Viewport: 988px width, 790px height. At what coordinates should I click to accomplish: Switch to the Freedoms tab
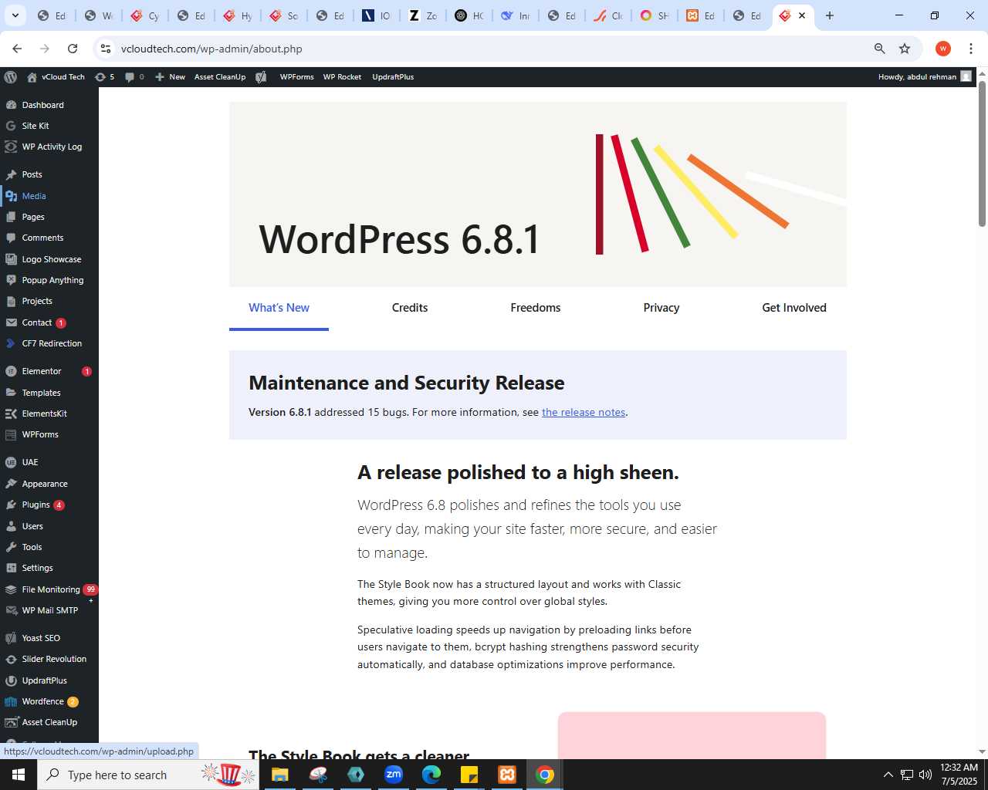(x=536, y=308)
